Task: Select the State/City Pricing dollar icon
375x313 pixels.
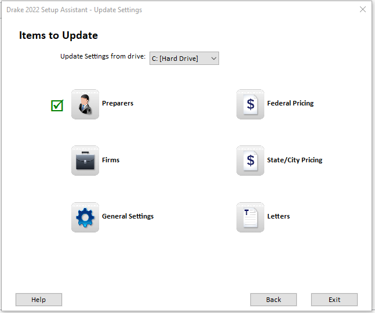Action: [x=250, y=161]
